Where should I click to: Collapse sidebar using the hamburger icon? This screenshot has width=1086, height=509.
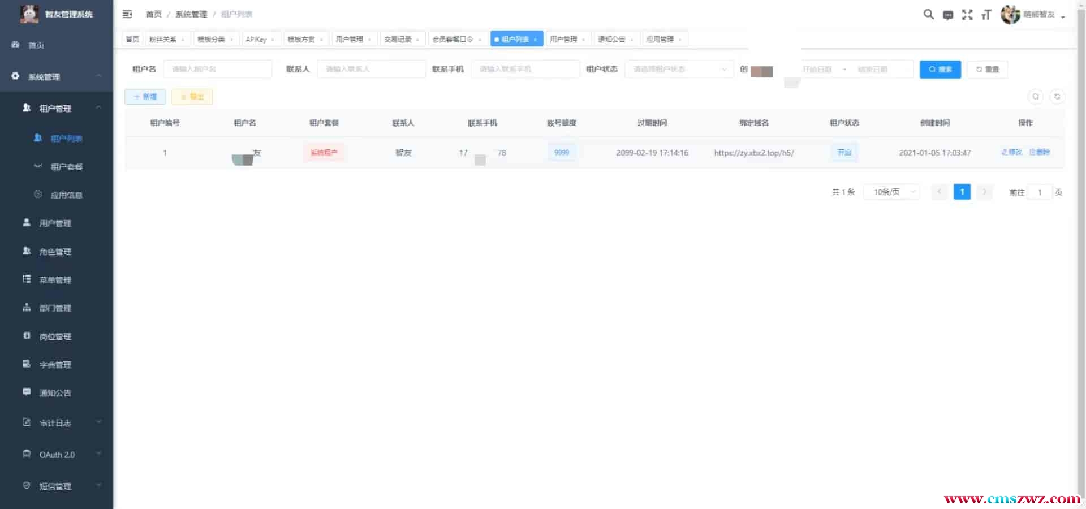coord(127,14)
